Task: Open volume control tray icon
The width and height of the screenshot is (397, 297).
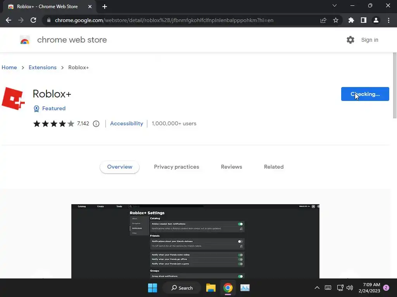Action: click(350, 288)
